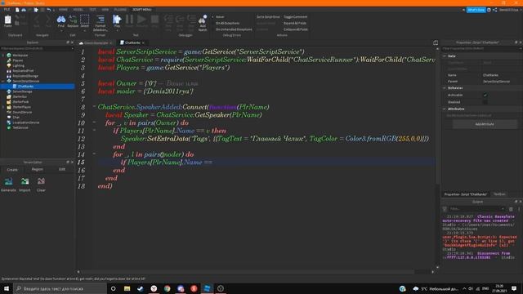The image size is (523, 294).
Task: Collapse code fold at line 8
Action: (94, 106)
